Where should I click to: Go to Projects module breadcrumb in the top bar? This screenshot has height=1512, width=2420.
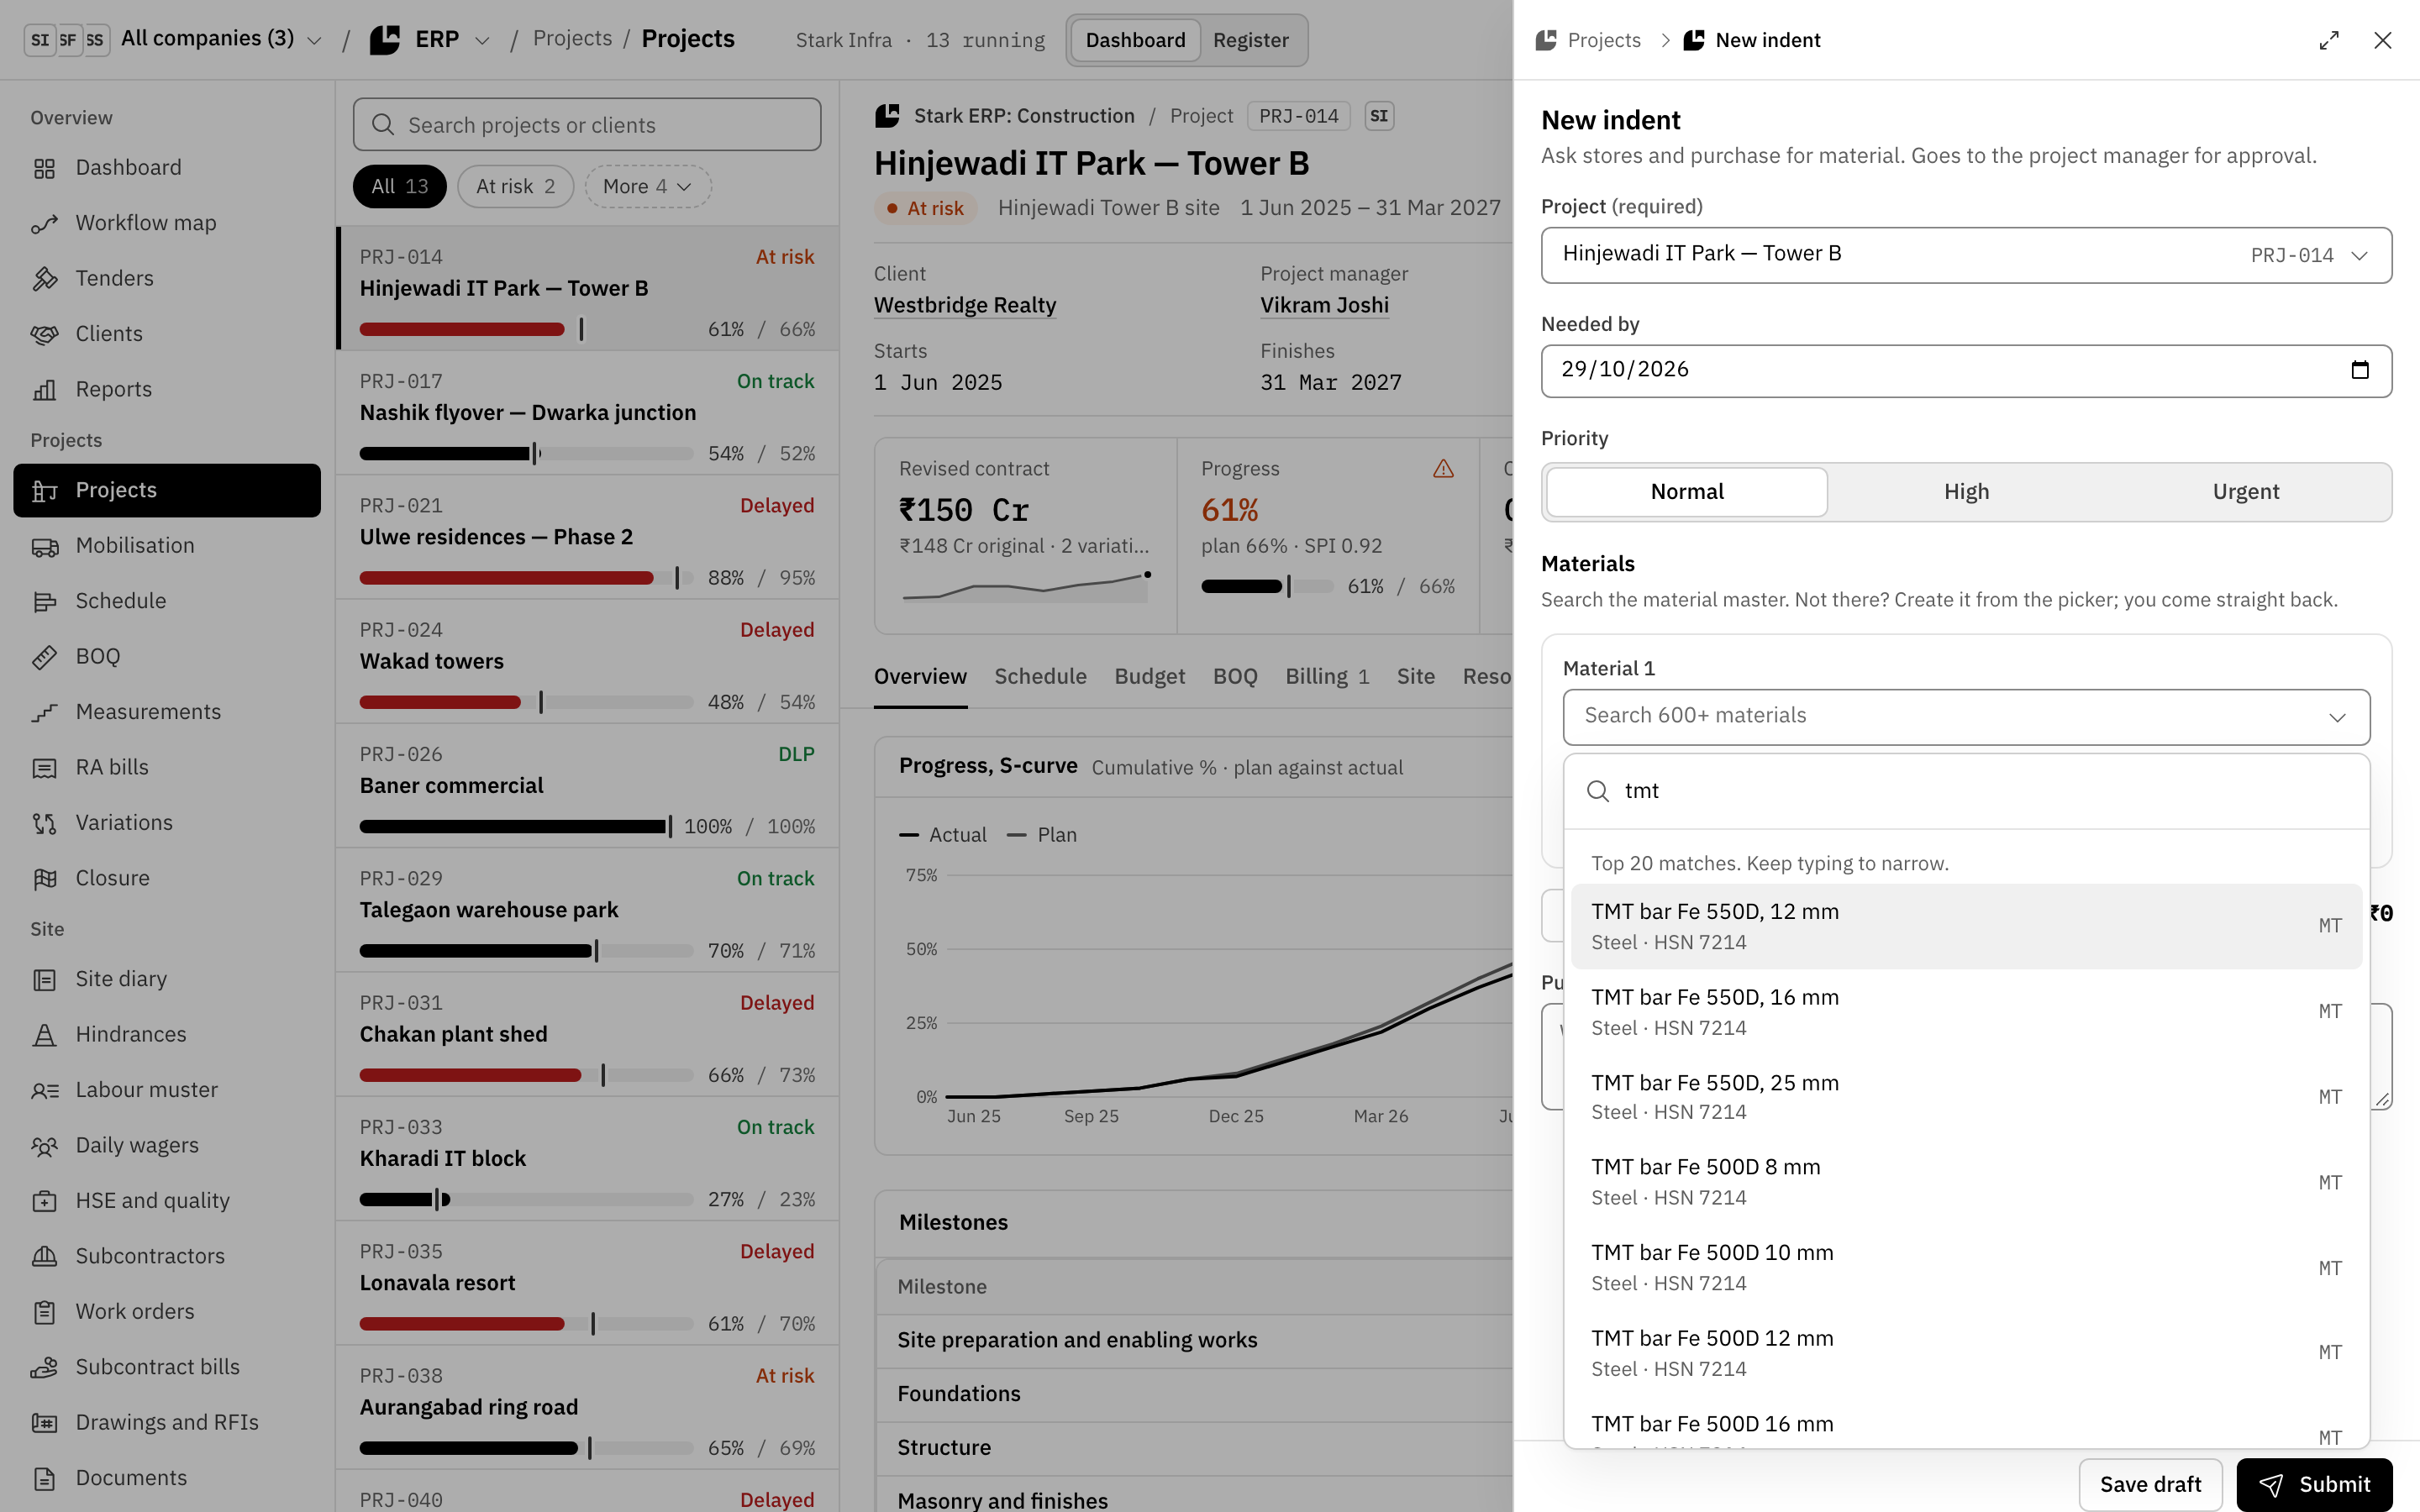[x=572, y=39]
